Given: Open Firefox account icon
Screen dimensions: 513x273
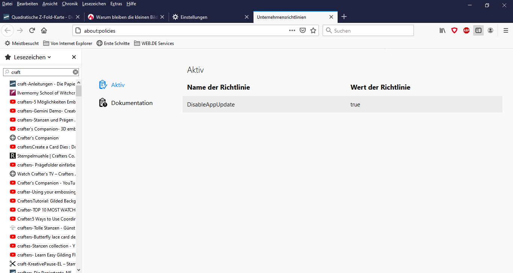Looking at the screenshot, I should (x=490, y=30).
